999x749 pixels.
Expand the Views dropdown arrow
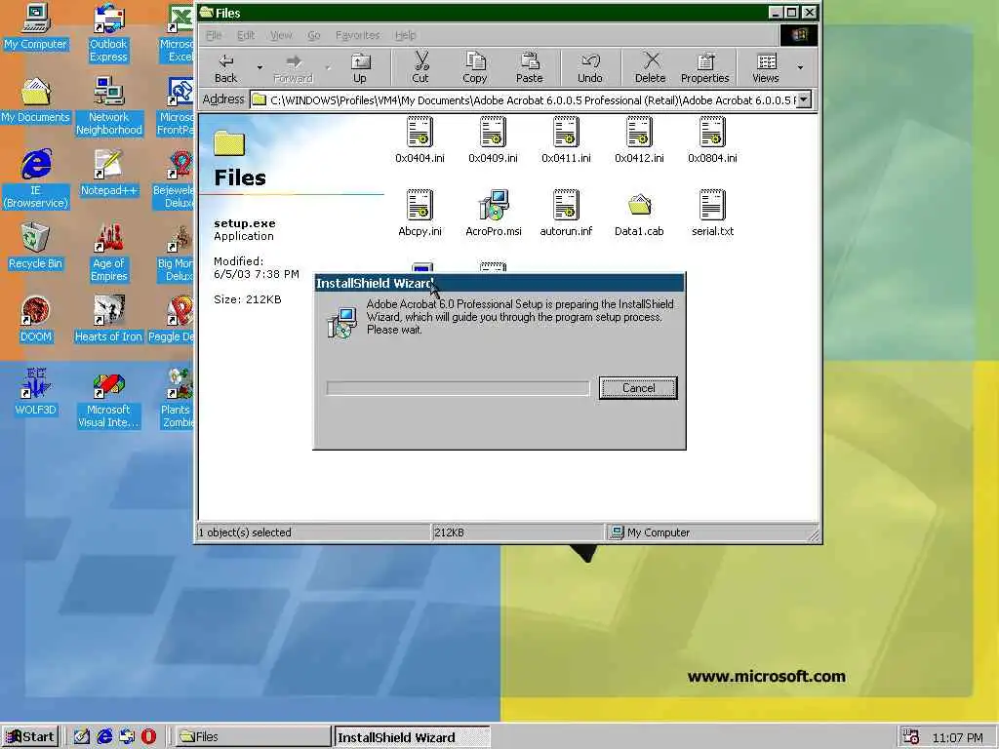pyautogui.click(x=800, y=67)
